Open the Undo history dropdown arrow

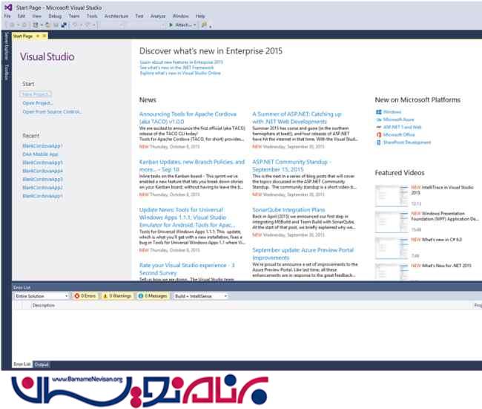click(x=80, y=25)
